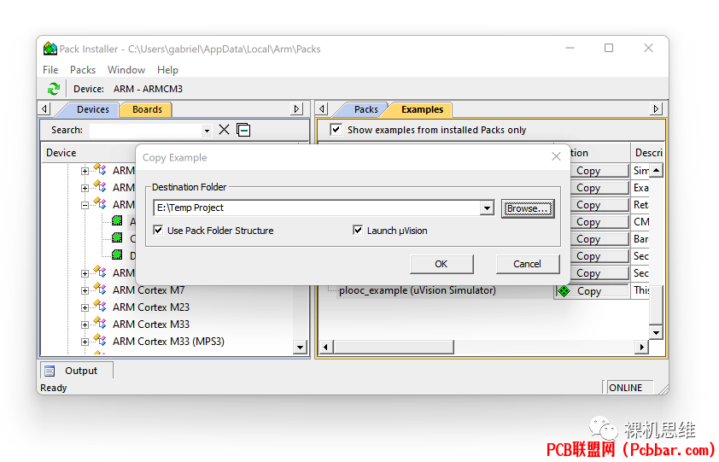Screen dimensions: 719x462
Task: Click left tab-scroll arrow of Devices pane
Action: tap(44, 109)
